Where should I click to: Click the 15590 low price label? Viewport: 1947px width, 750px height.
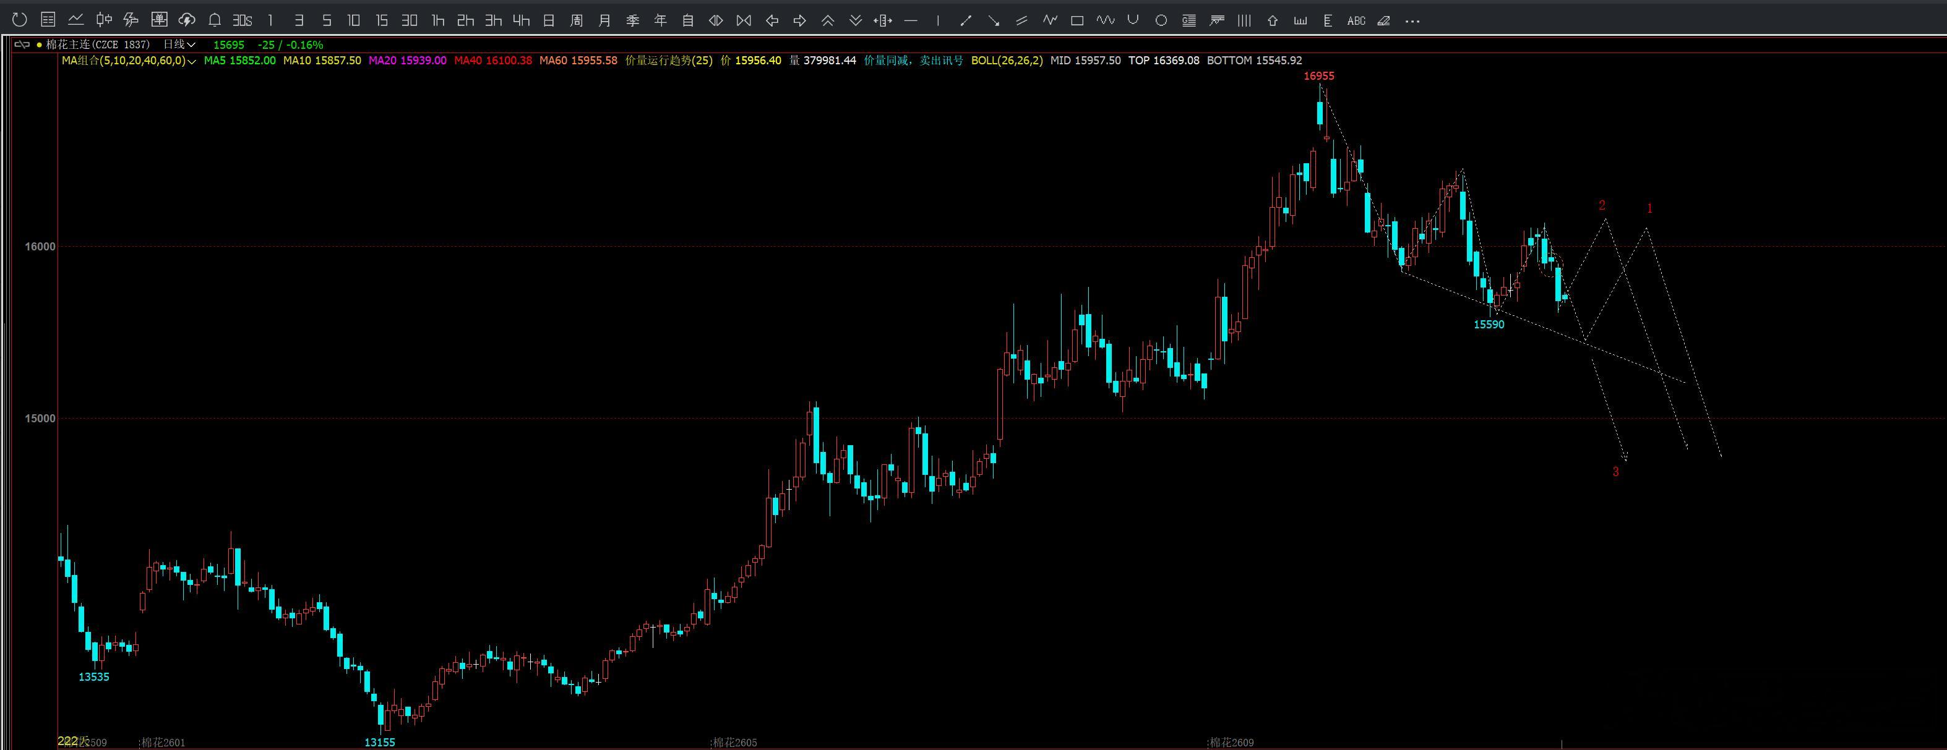pos(1489,324)
